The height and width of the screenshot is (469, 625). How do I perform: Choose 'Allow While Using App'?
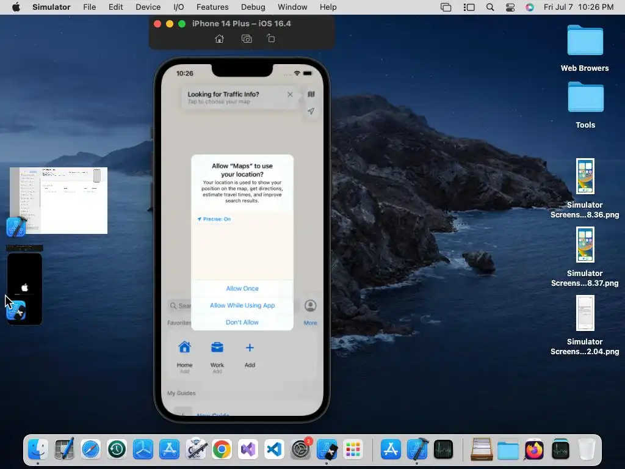tap(242, 305)
